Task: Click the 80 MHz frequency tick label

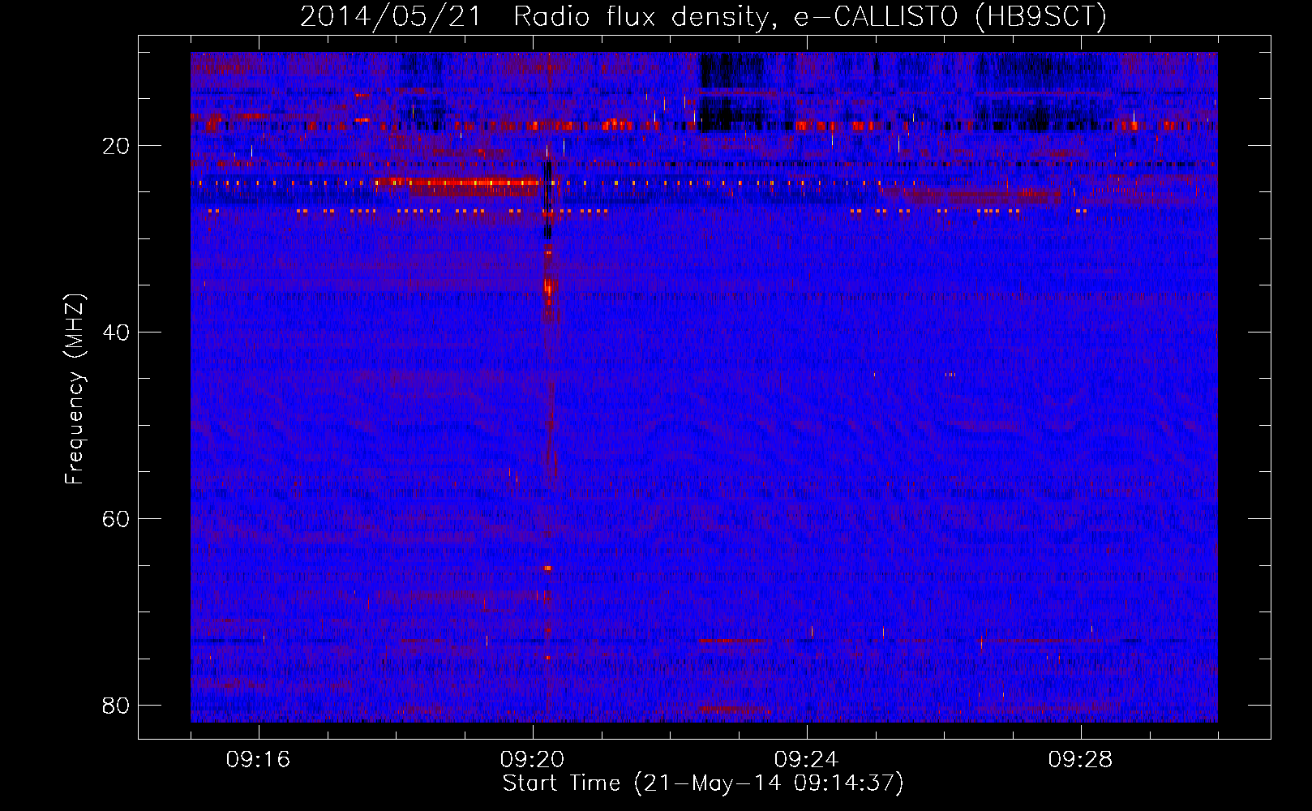Action: pyautogui.click(x=116, y=706)
